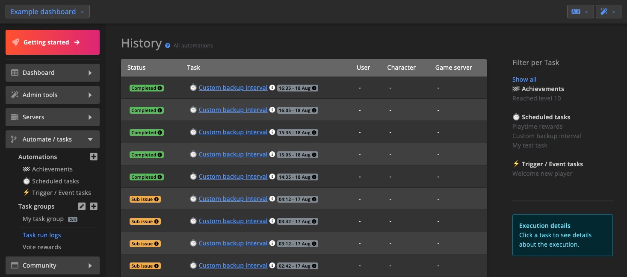Add a new automation with the plus icon
This screenshot has height=277, width=627.
point(93,156)
